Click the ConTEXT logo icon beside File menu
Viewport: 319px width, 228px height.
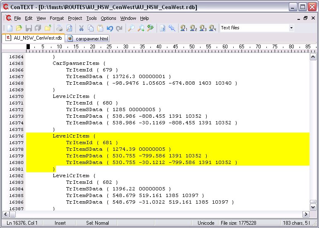(x=9, y=18)
